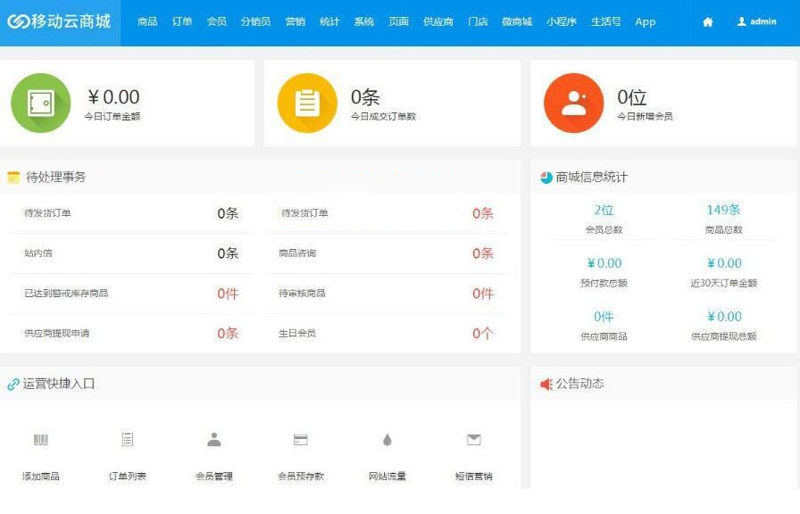Screen dimensions: 800x514
Task: Click the 会员管理 person icon
Action: tap(214, 440)
